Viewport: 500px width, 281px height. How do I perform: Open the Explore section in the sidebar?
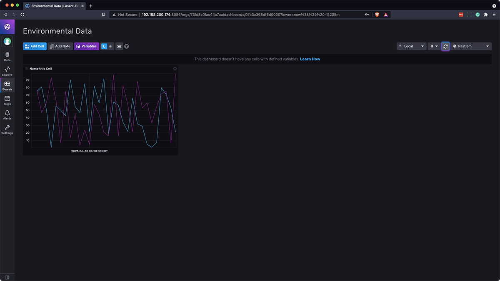pyautogui.click(x=7, y=71)
